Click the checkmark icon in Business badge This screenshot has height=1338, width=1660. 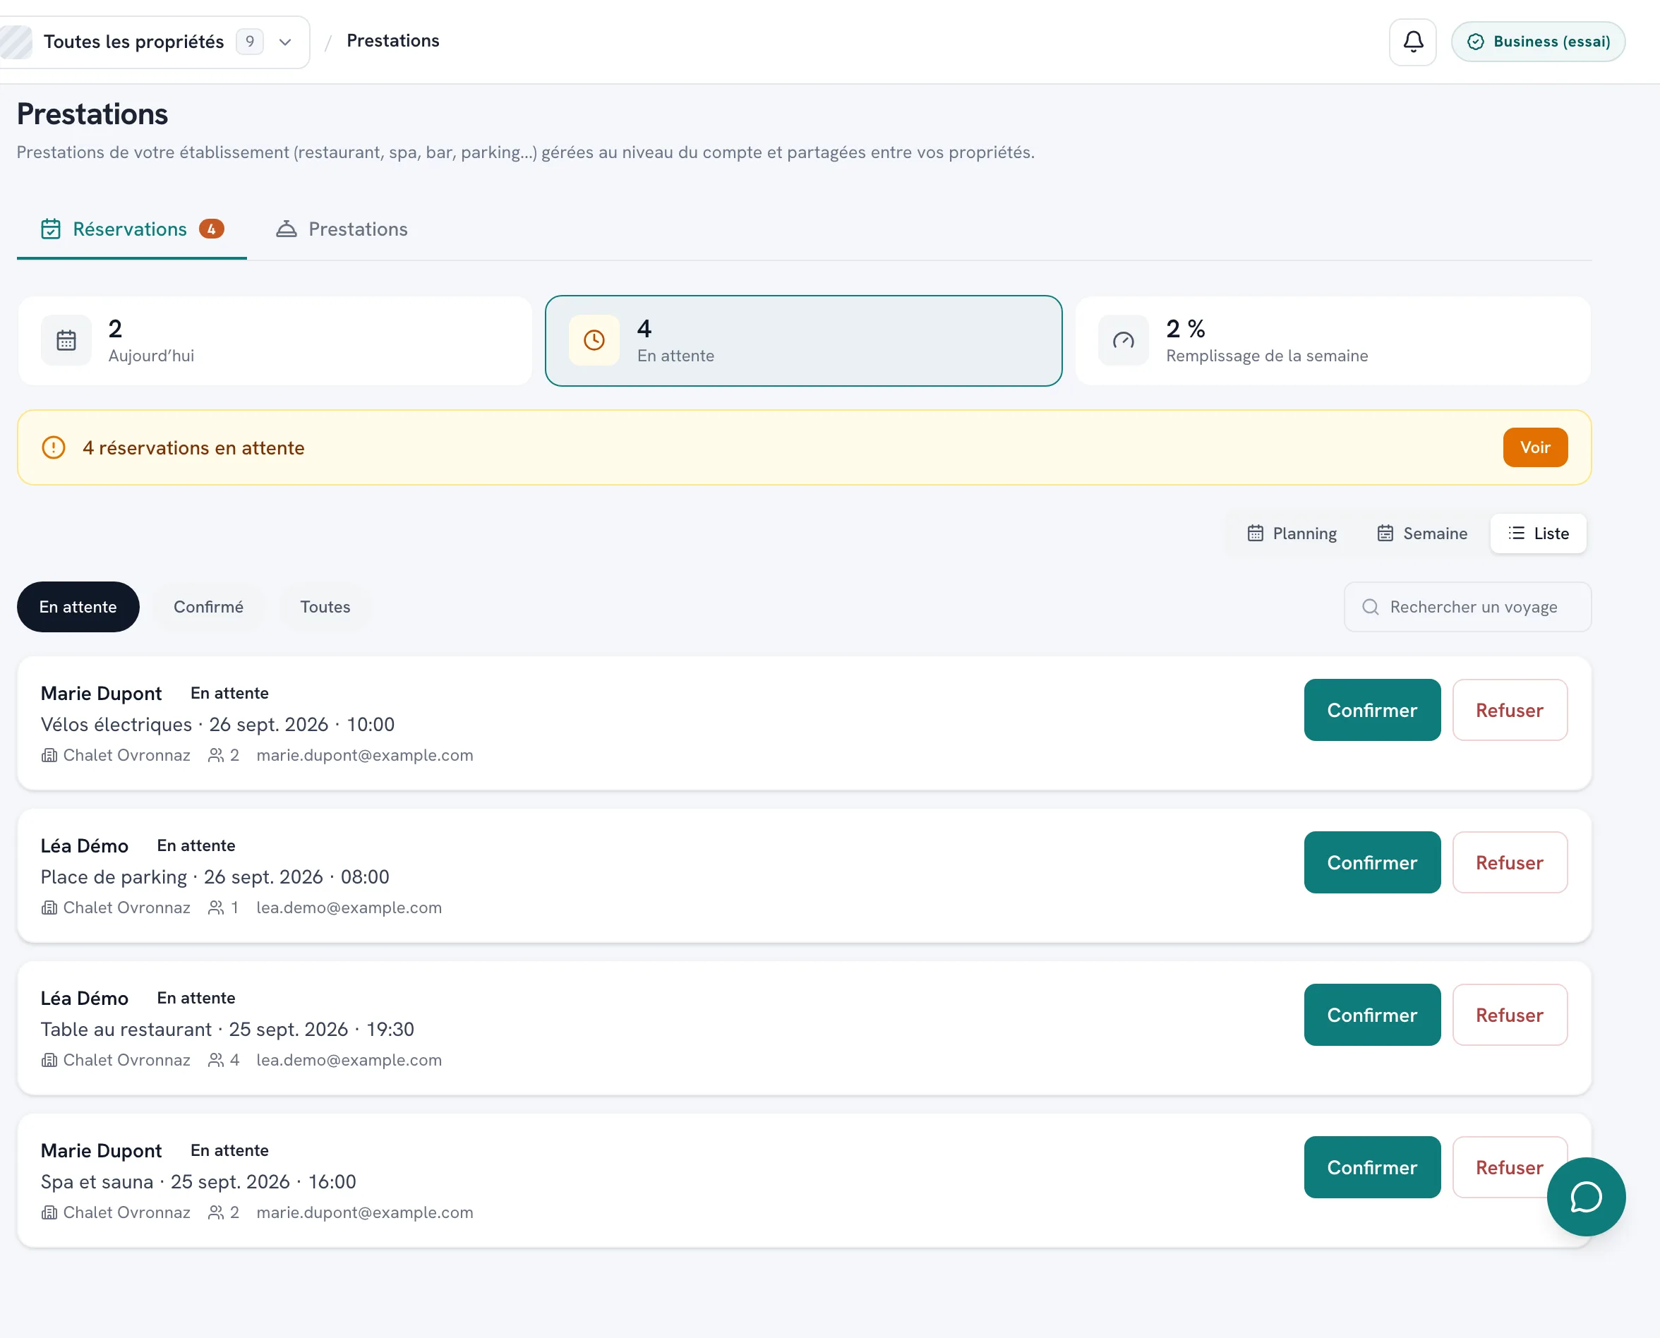1475,42
